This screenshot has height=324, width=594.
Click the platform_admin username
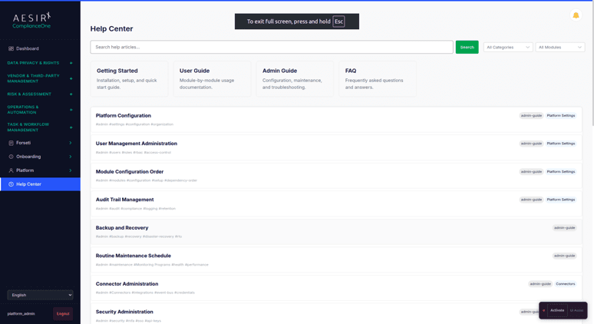(x=21, y=314)
